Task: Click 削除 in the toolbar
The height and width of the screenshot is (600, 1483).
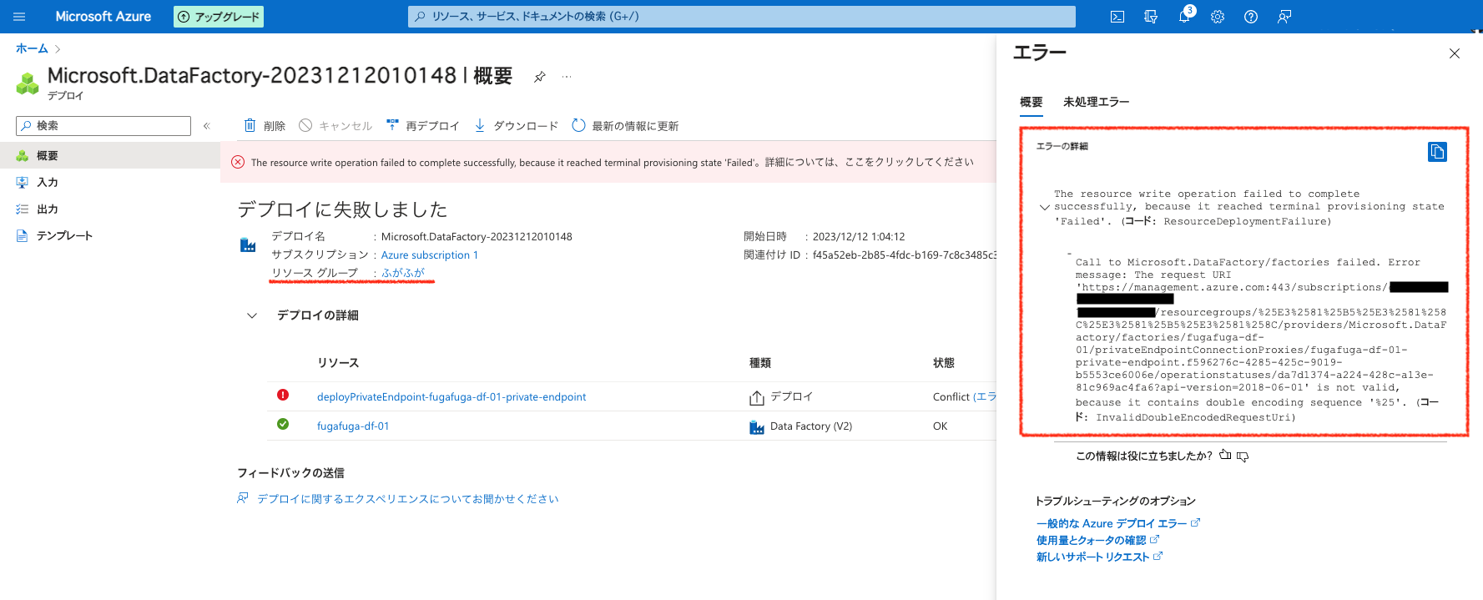Action: (x=265, y=126)
